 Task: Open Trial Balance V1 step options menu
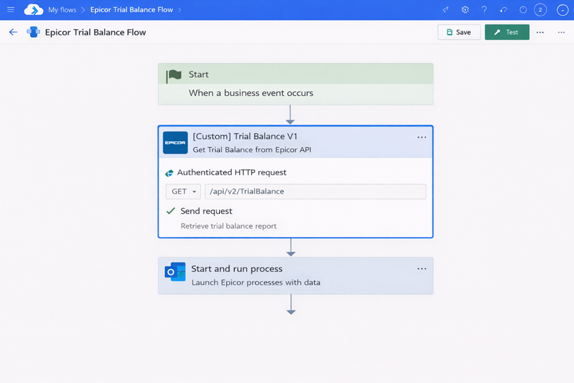click(421, 137)
